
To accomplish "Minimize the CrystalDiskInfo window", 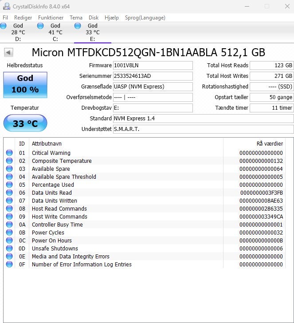I will [x=247, y=6].
